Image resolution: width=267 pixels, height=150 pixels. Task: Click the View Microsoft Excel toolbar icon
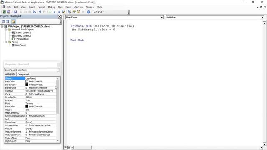coord(4,12)
